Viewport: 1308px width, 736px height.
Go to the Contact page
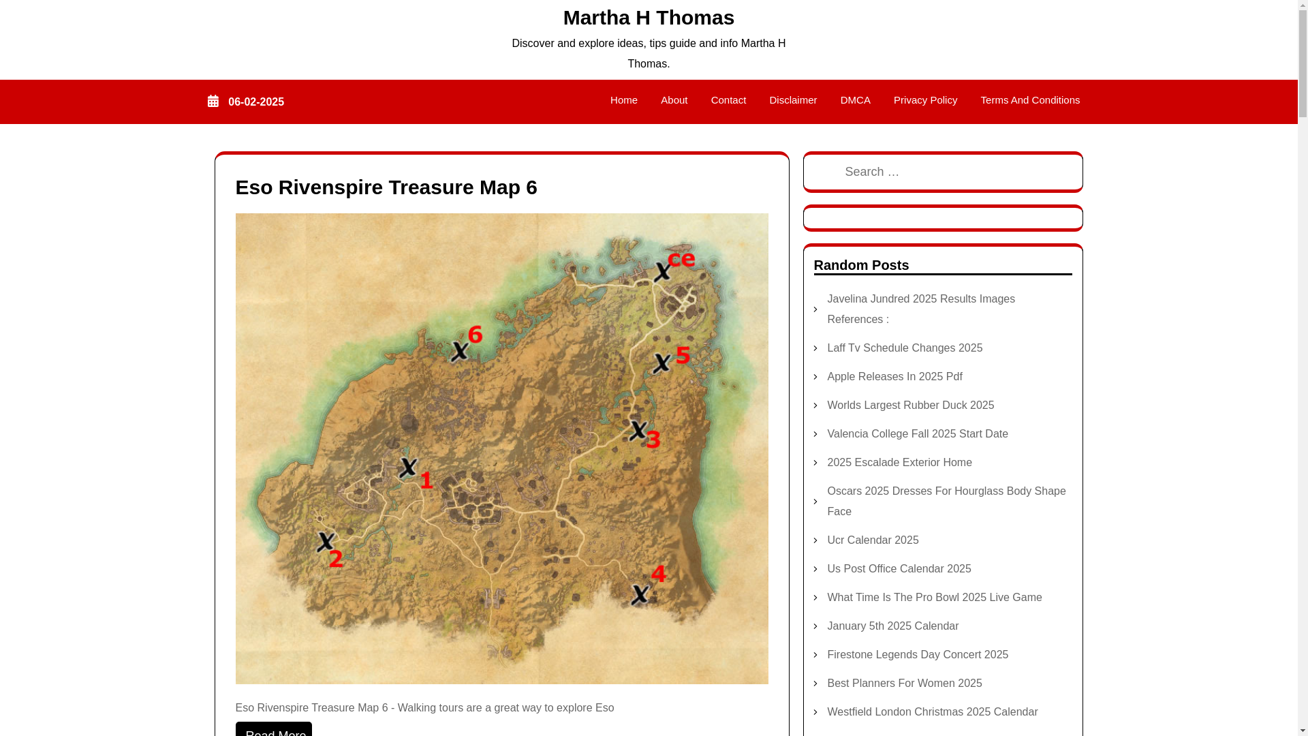click(728, 100)
